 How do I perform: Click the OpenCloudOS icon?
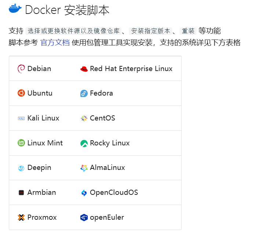(84, 193)
